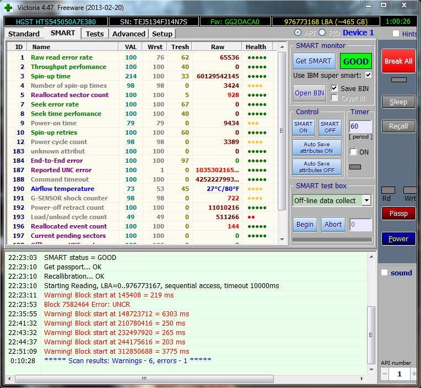Open the Off-line data collect dropdown

(366, 200)
